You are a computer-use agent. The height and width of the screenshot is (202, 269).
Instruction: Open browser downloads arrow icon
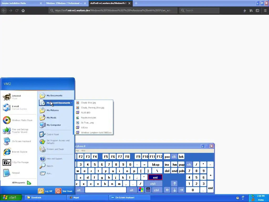(245, 11)
